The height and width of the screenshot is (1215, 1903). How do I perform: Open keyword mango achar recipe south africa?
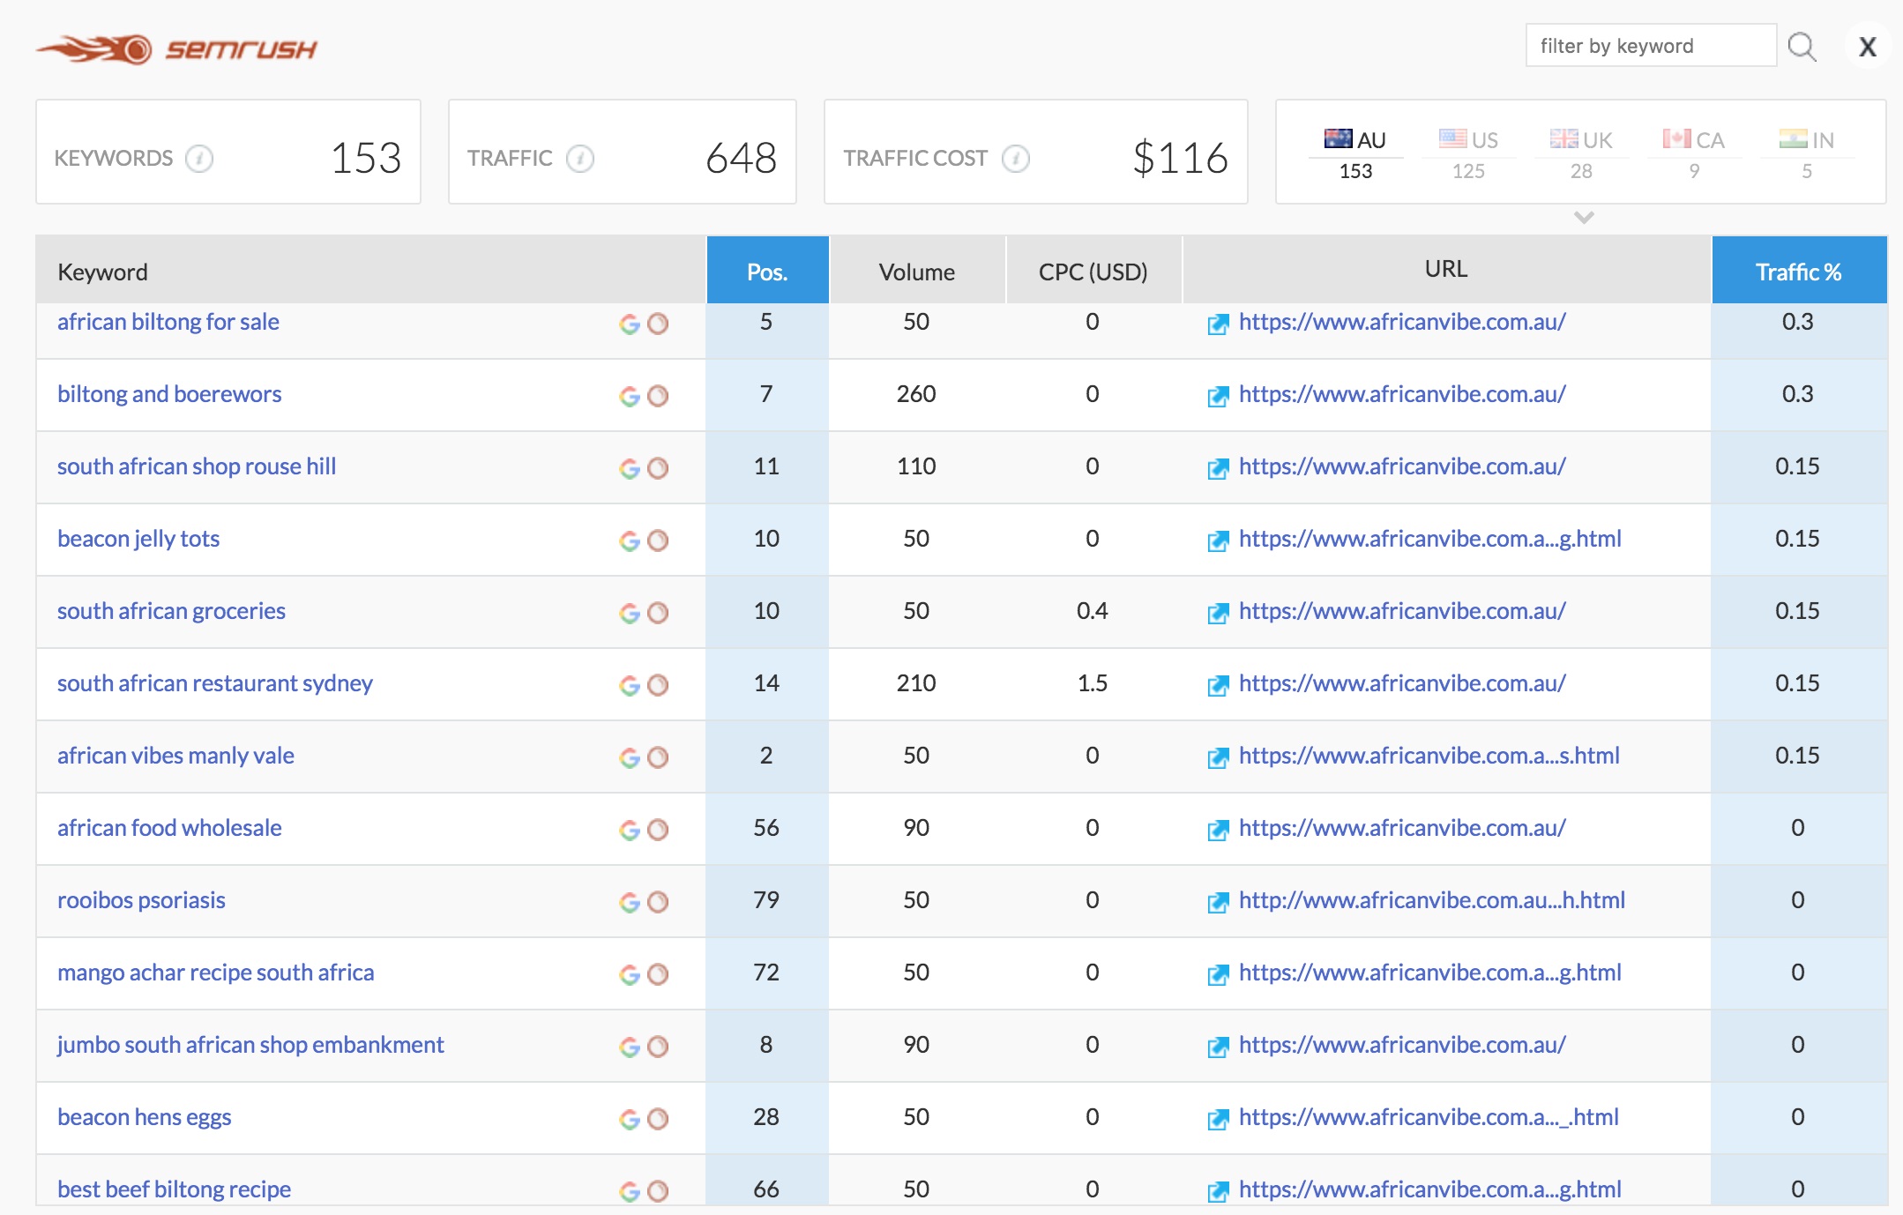tap(216, 973)
